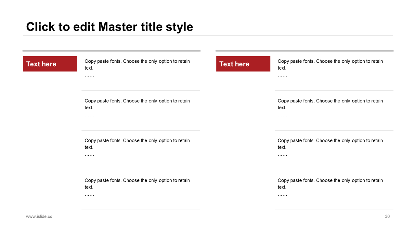
Task: Select slide number 30 in the footer
Action: [387, 216]
